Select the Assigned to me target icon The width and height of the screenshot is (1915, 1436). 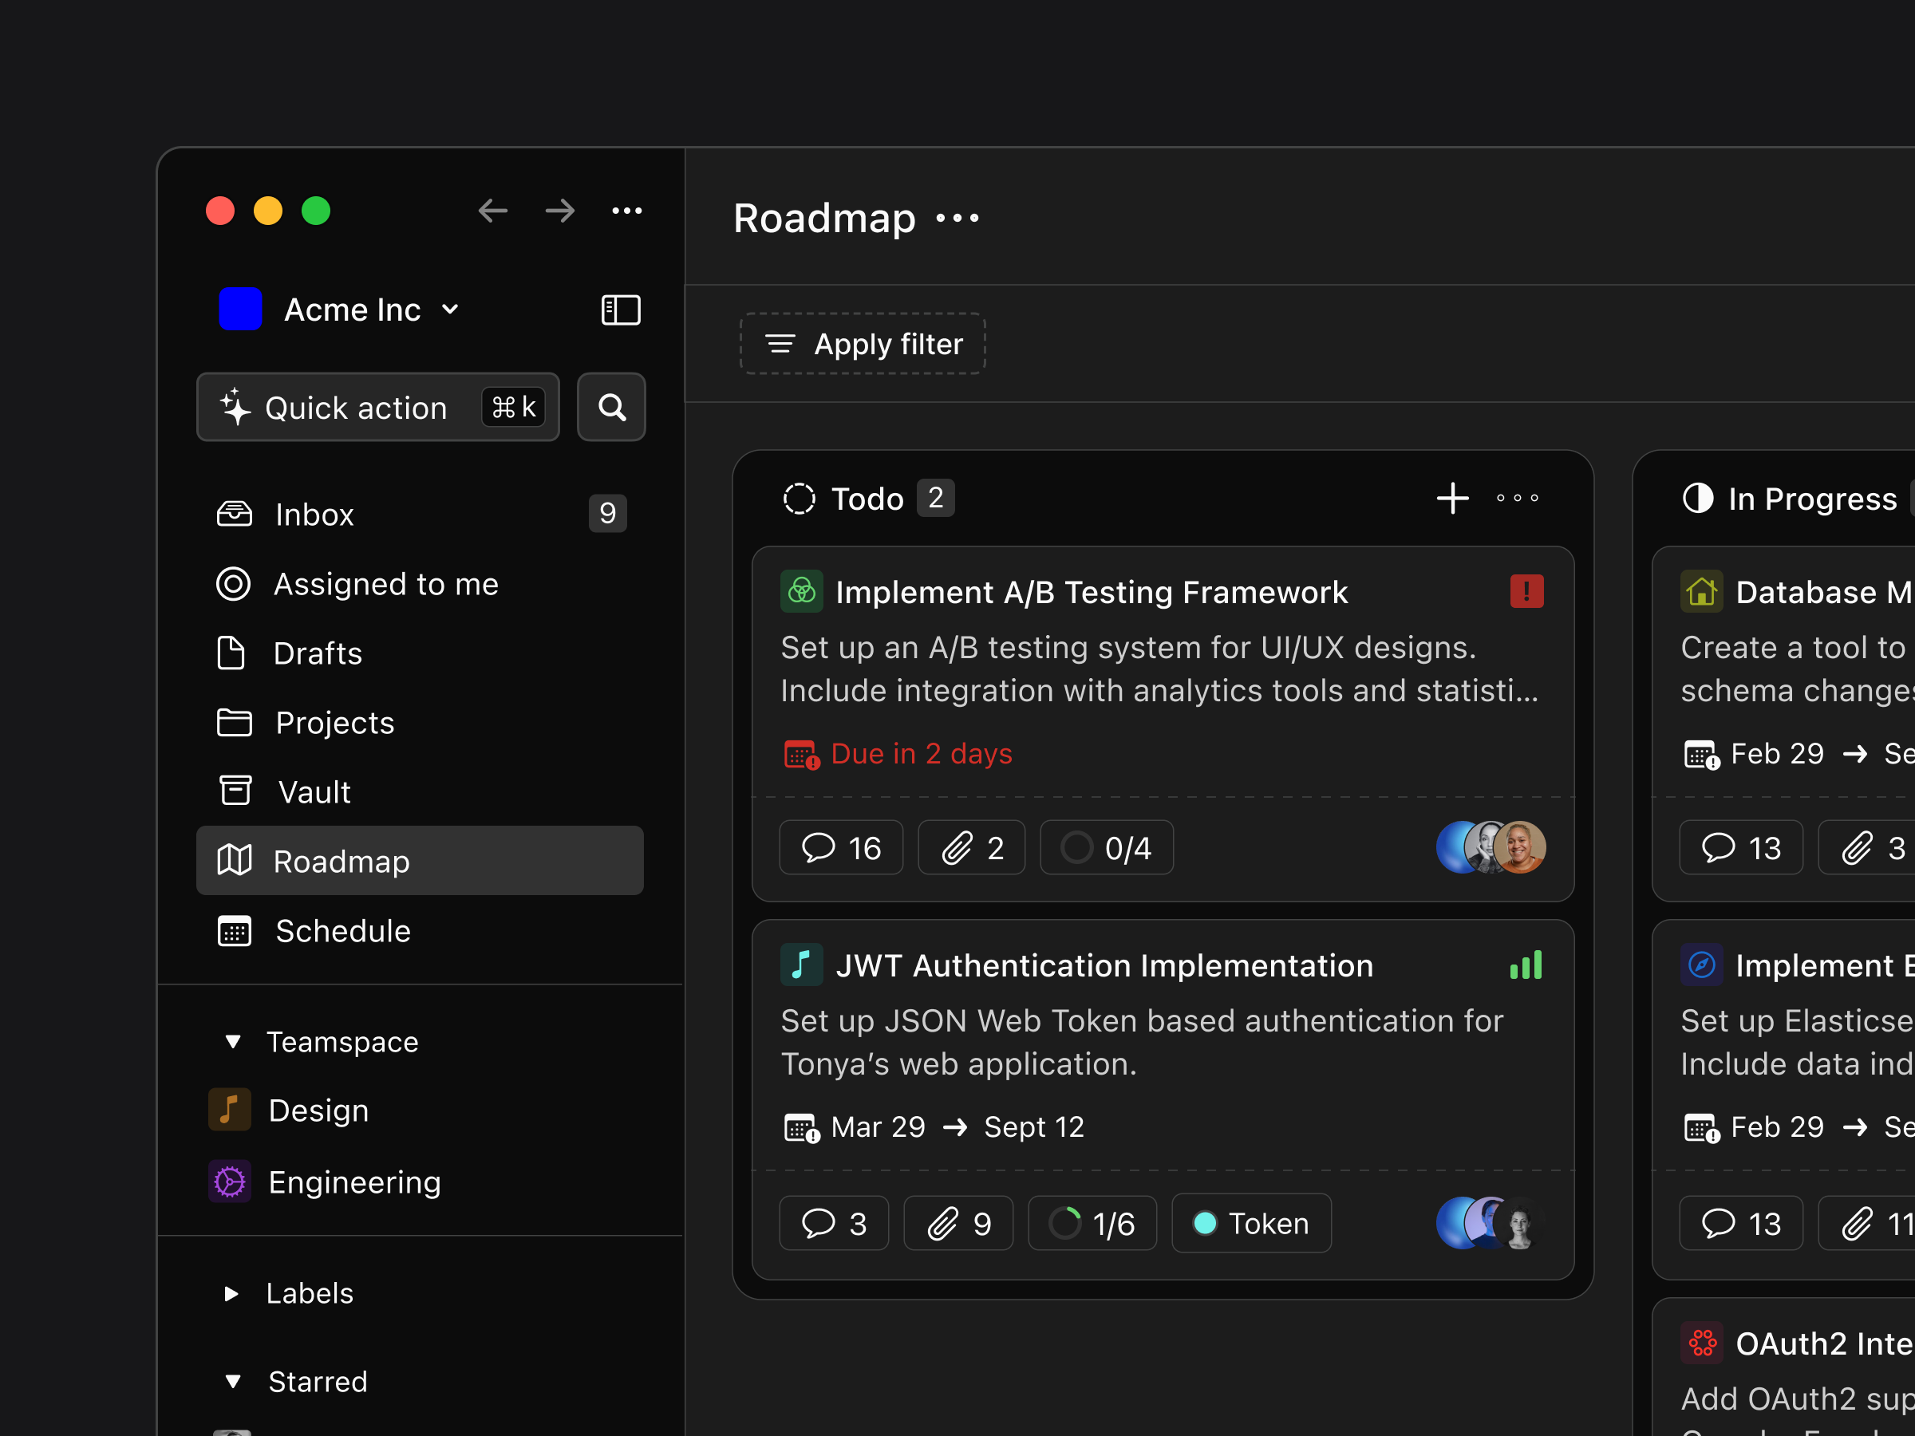pos(232,584)
